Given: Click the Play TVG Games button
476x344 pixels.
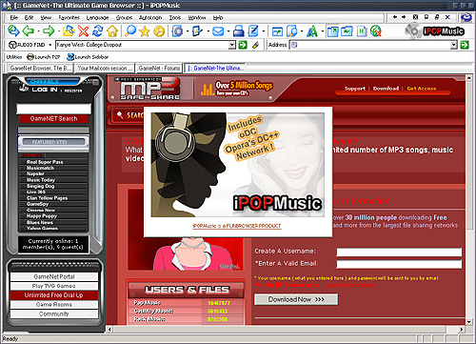Looking at the screenshot, I should pyautogui.click(x=54, y=286).
